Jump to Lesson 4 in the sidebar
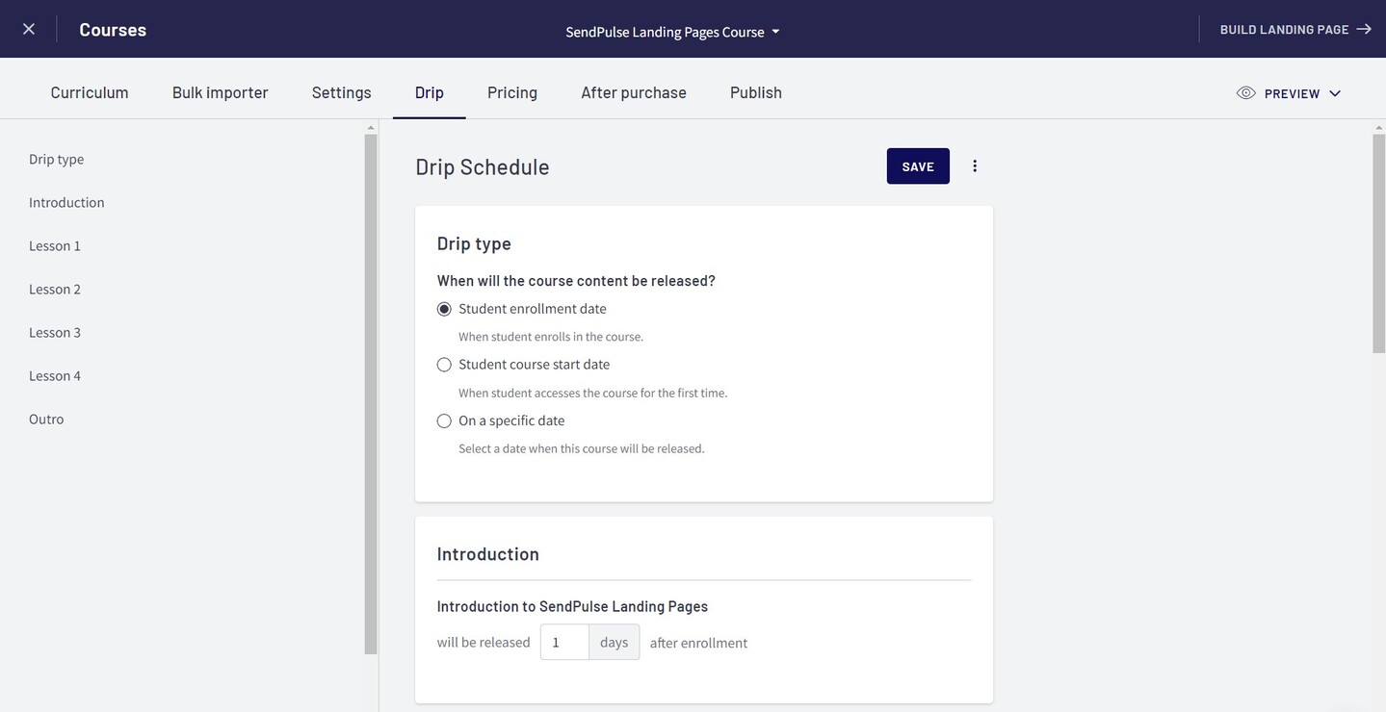 [55, 375]
